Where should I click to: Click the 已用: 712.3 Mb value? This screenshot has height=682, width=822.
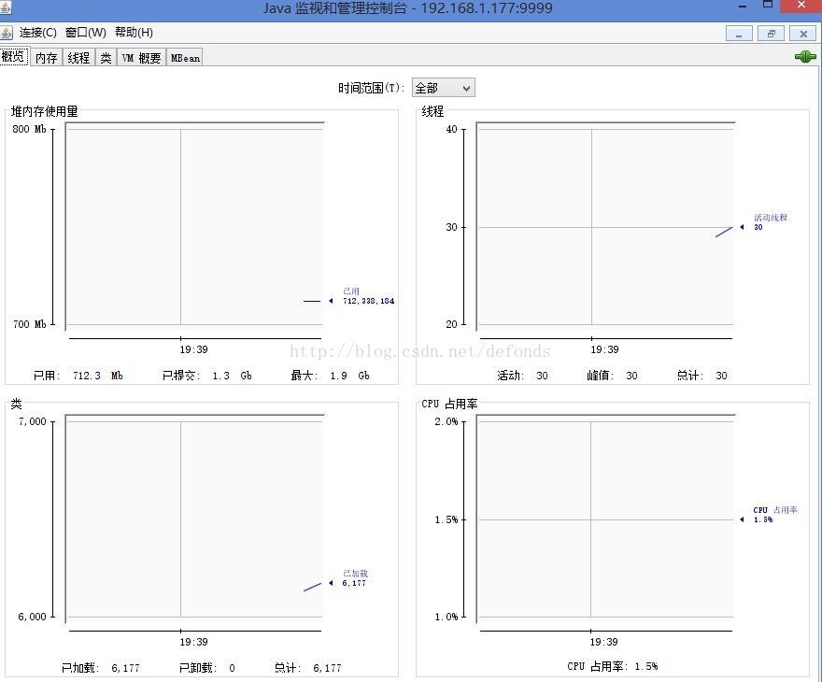click(x=97, y=376)
